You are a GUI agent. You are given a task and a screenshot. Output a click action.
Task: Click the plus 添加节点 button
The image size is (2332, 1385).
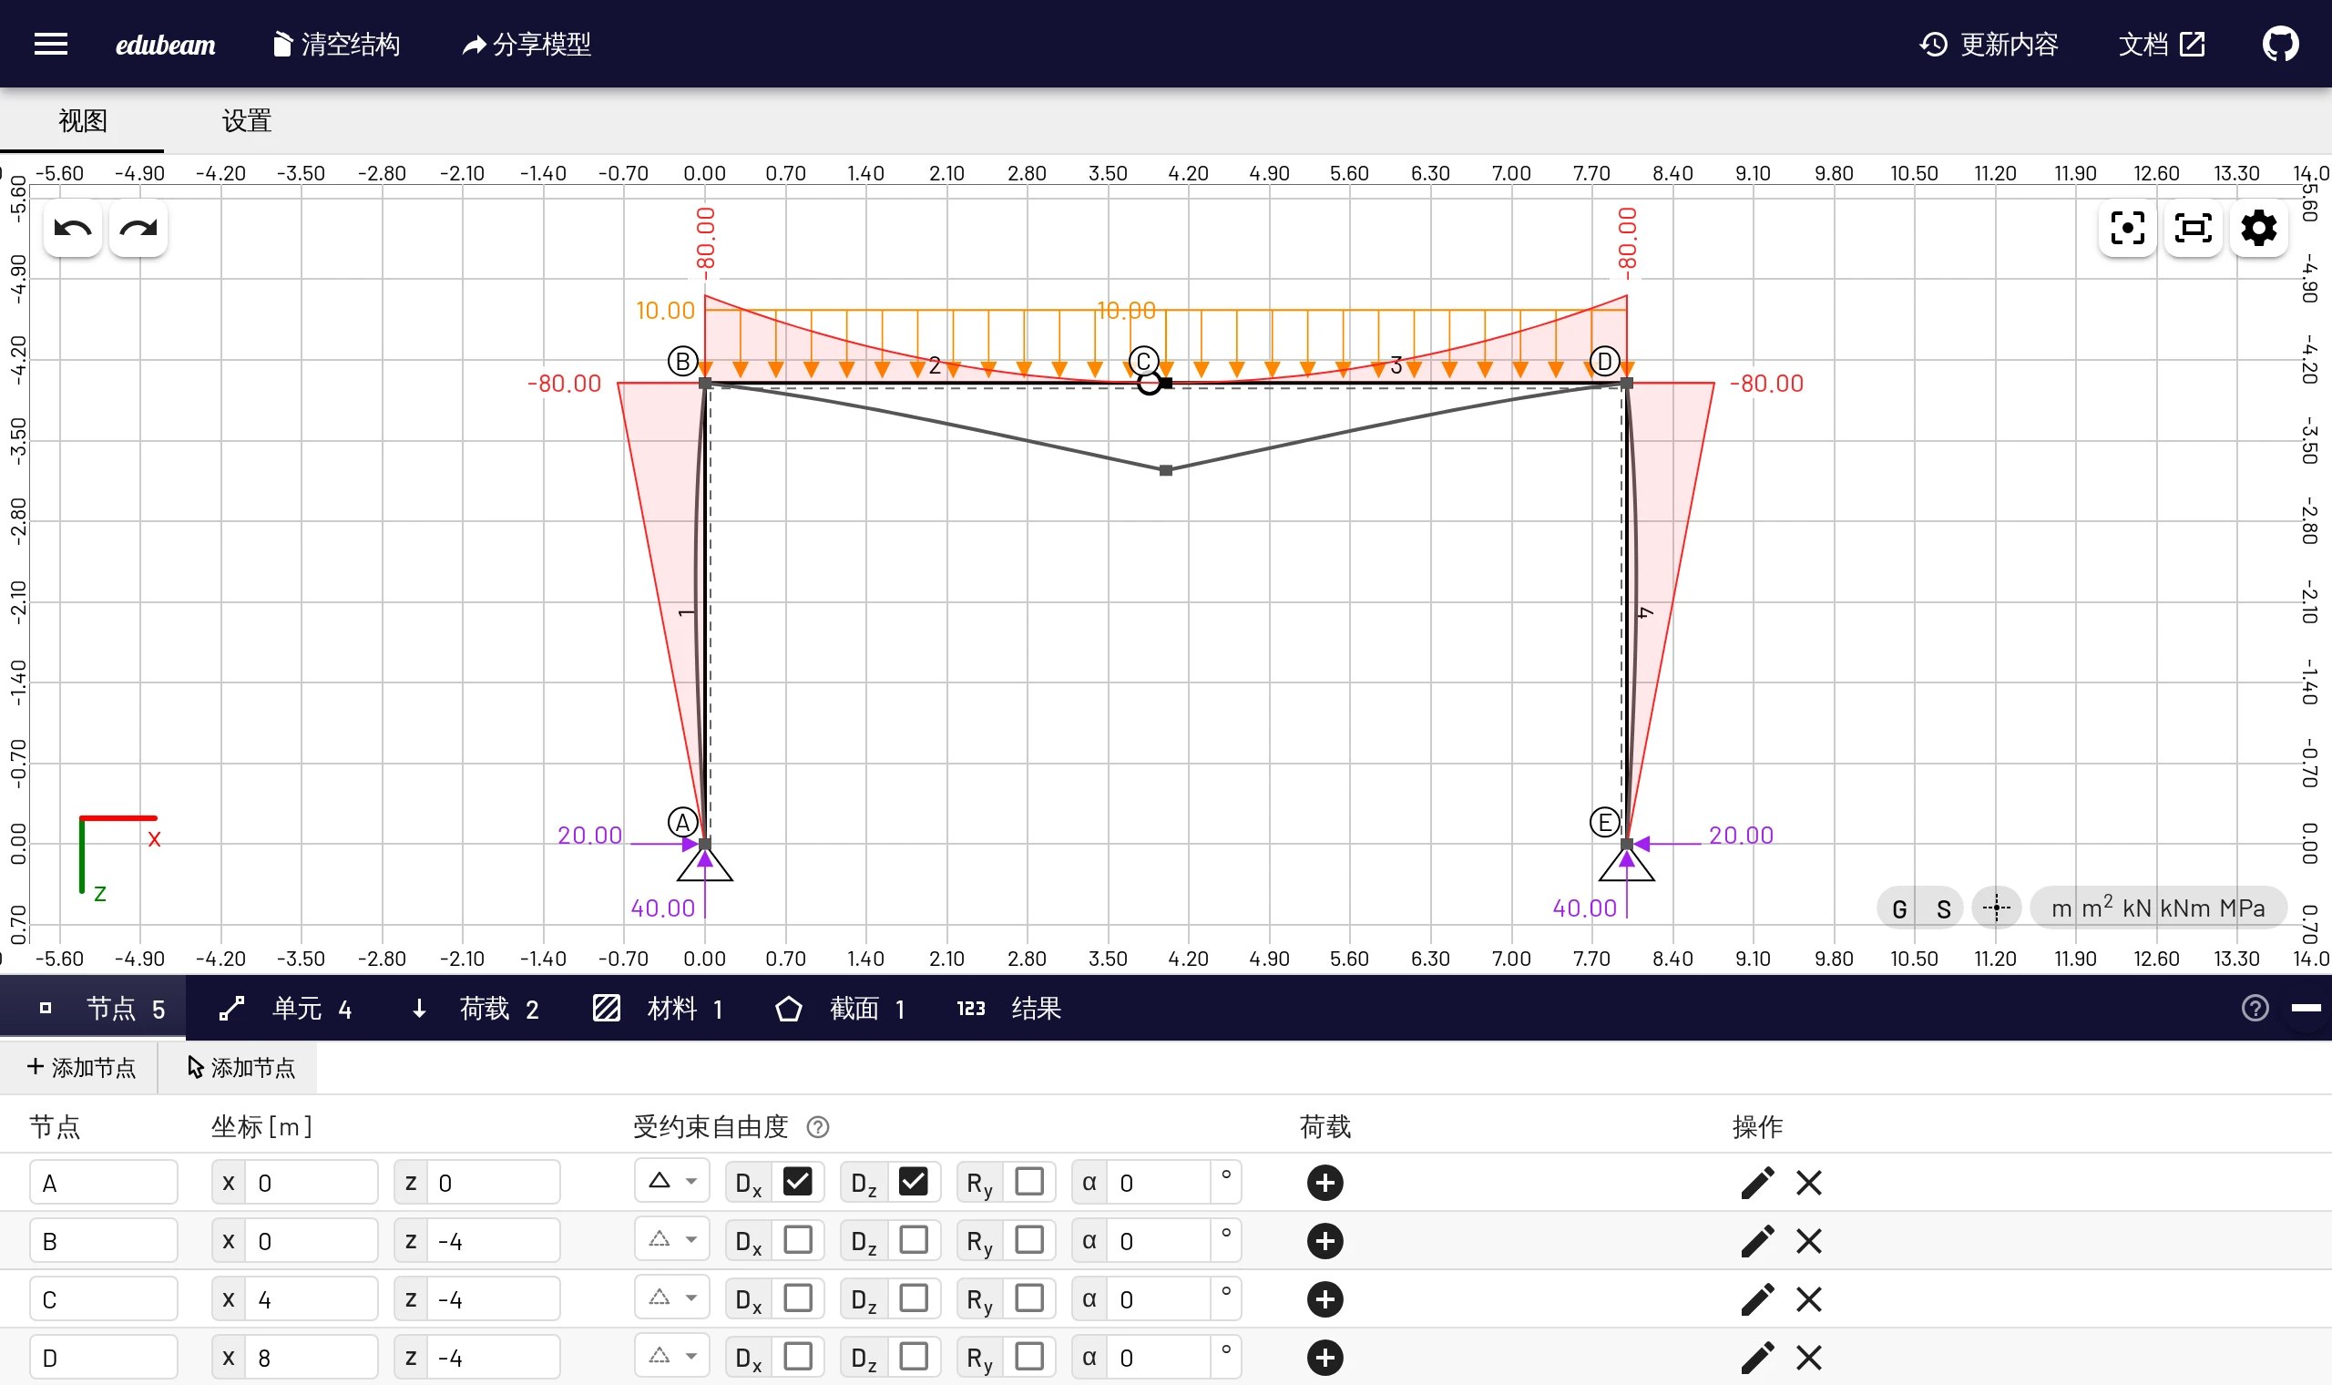click(x=80, y=1068)
